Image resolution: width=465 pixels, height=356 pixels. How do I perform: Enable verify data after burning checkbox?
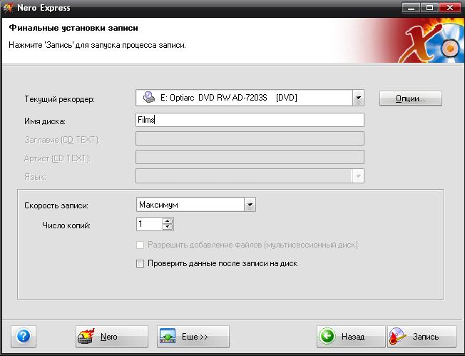pyautogui.click(x=140, y=263)
